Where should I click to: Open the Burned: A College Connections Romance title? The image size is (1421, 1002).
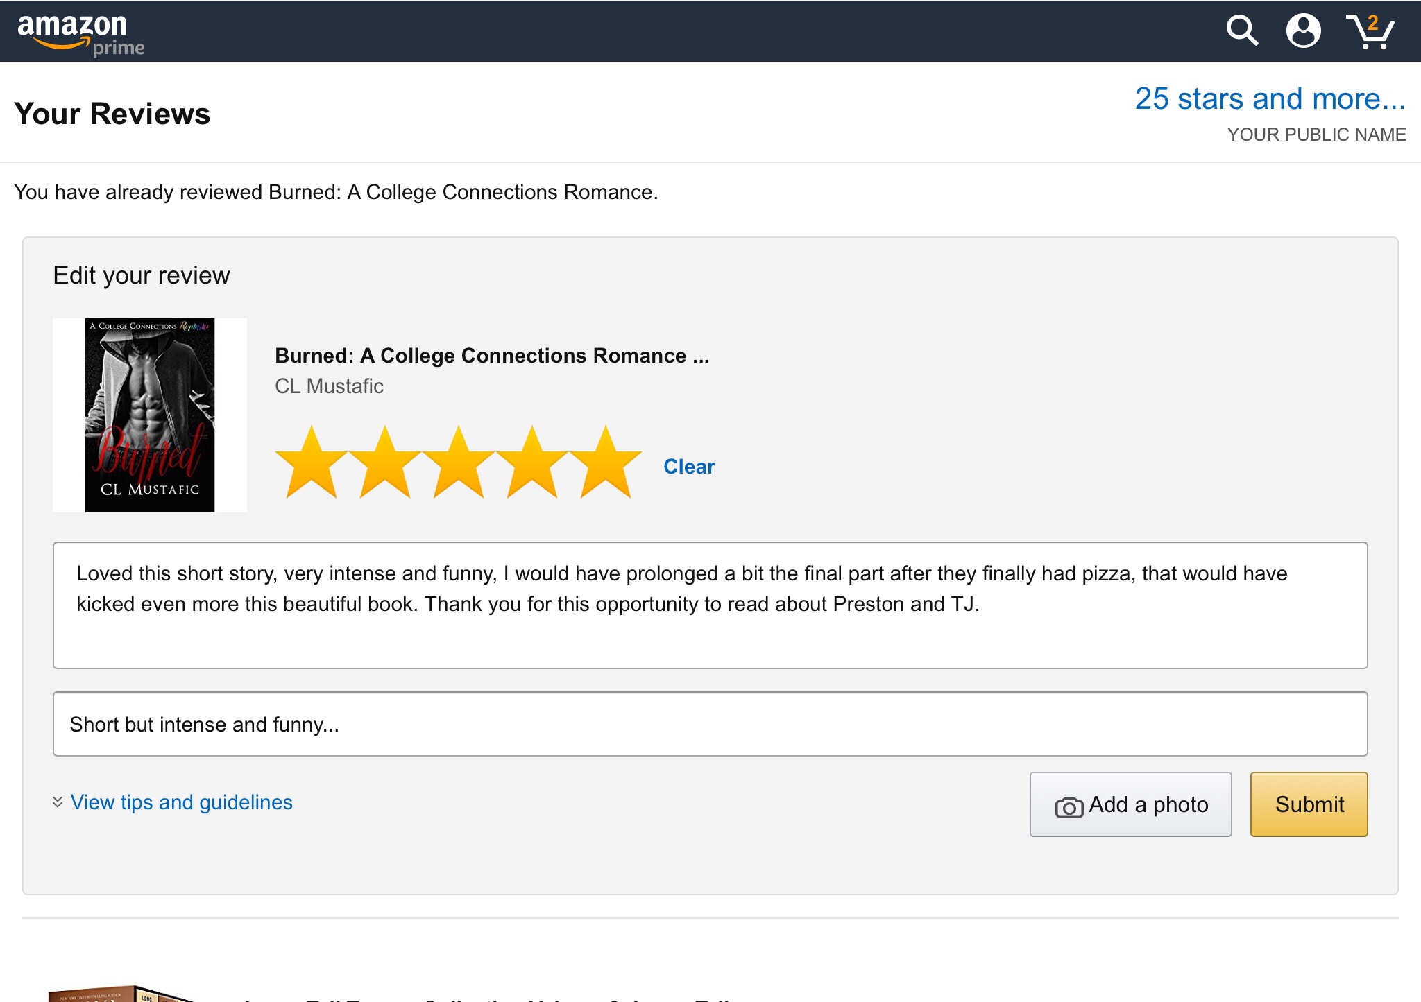491,356
